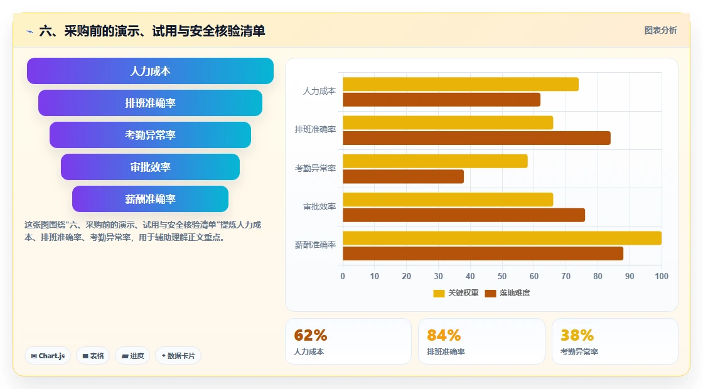Click the 审批效率 axis label in chart

319,206
